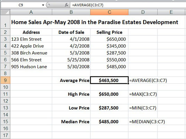The image size is (186, 139).
Task: Click the Average Price cell $463,500
Action: pos(109,80)
